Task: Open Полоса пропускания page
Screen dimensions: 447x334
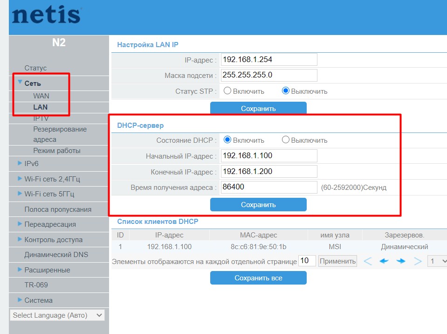Action: [x=58, y=209]
